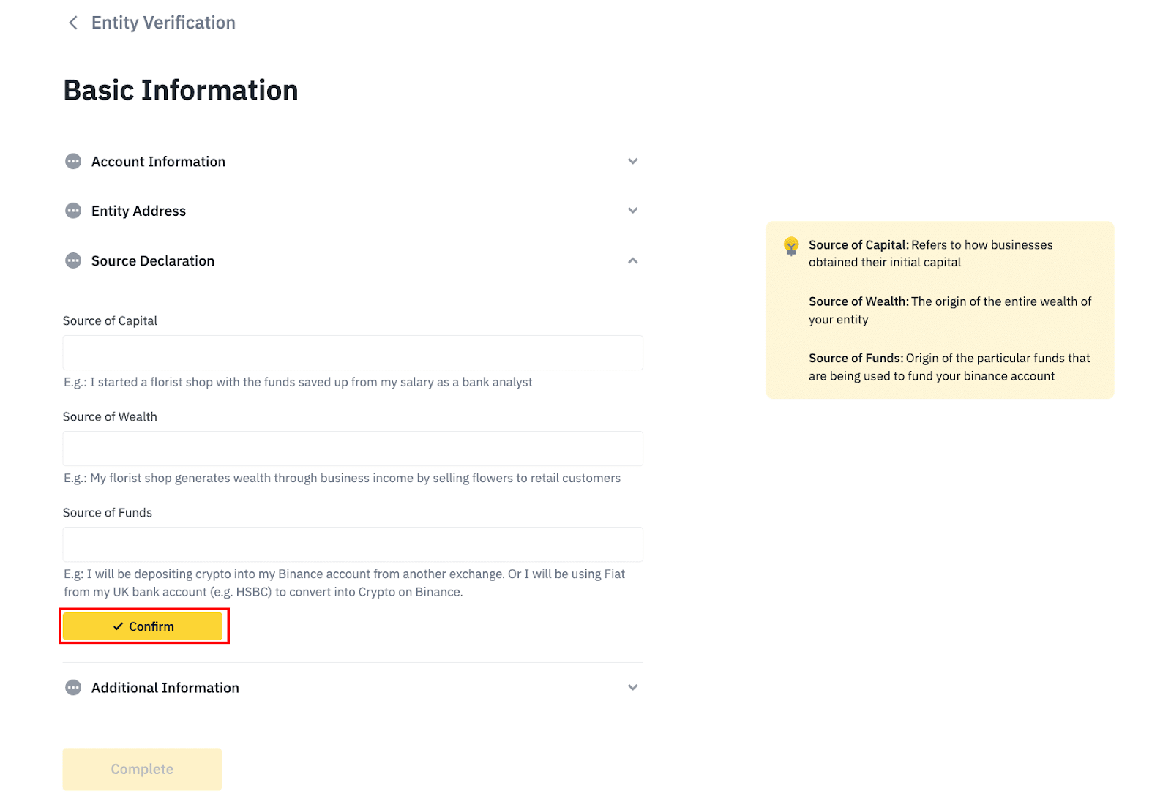Expand the Entity Address section chevron

[633, 211]
